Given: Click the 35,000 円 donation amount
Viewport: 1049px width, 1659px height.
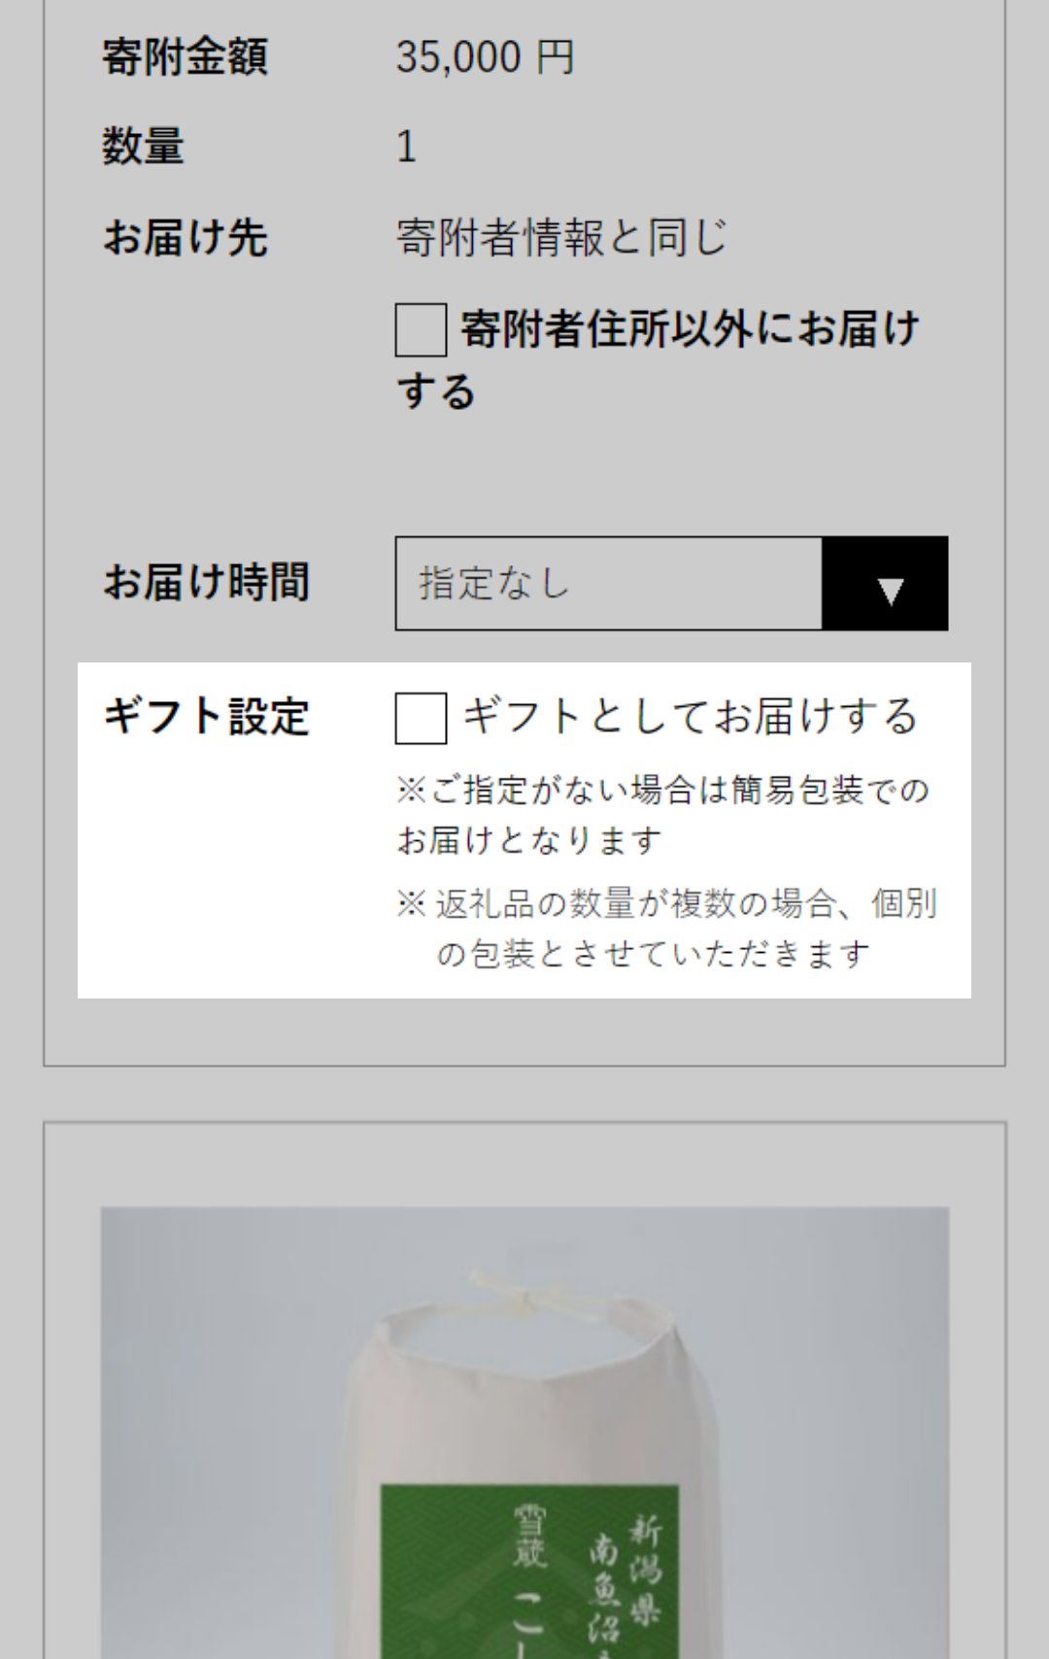Looking at the screenshot, I should click(485, 56).
